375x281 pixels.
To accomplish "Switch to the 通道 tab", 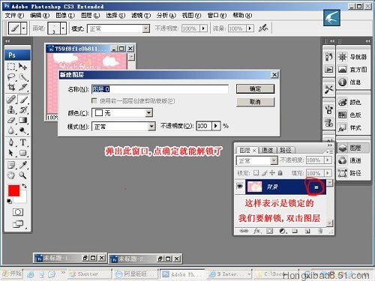I will point(267,150).
